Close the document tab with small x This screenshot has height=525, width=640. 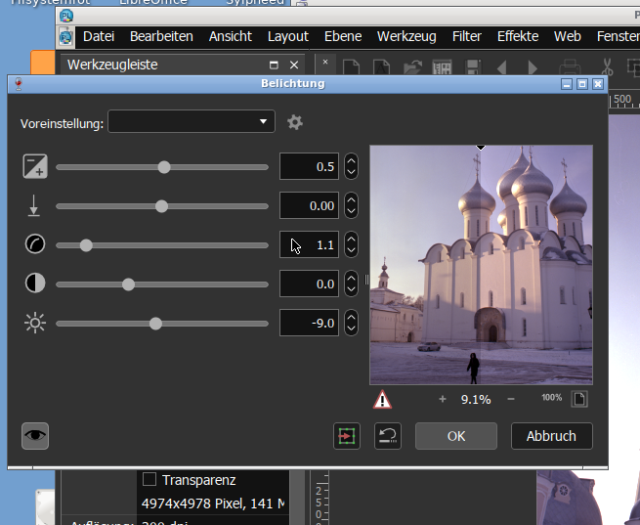click(325, 62)
